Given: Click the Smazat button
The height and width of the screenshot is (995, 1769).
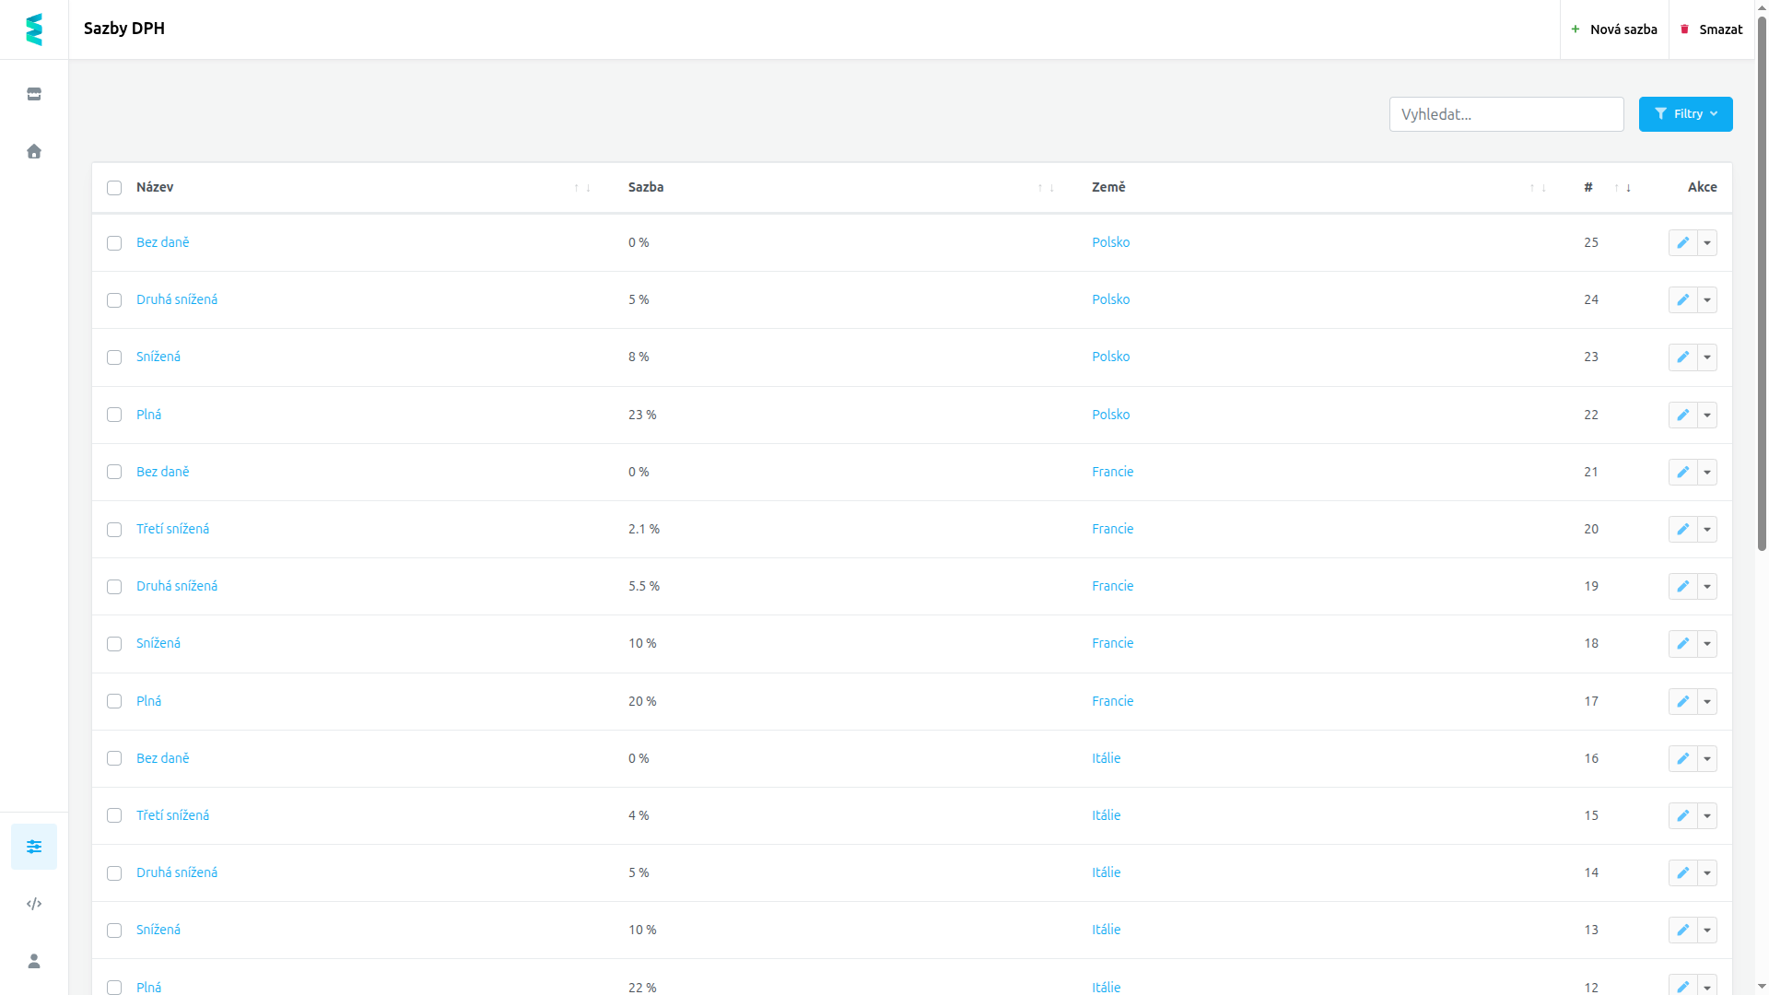Looking at the screenshot, I should (x=1712, y=29).
